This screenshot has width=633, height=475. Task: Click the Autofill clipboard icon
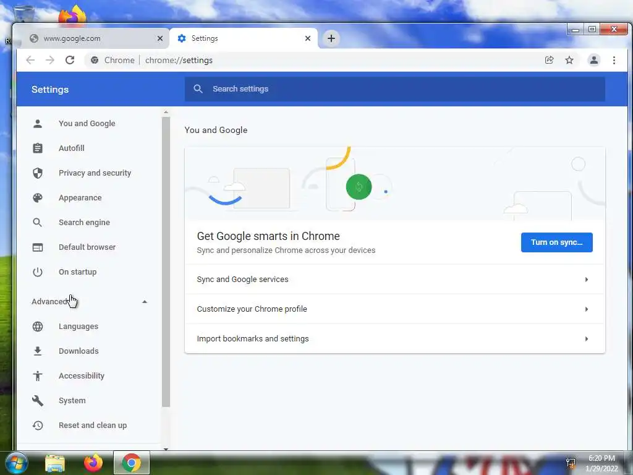[x=38, y=148]
